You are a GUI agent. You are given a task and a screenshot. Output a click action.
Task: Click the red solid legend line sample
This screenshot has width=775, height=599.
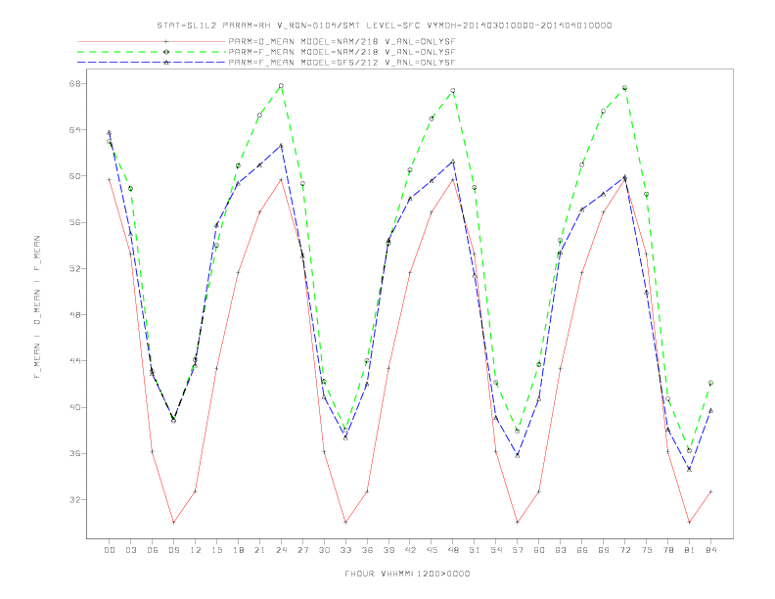tap(152, 41)
